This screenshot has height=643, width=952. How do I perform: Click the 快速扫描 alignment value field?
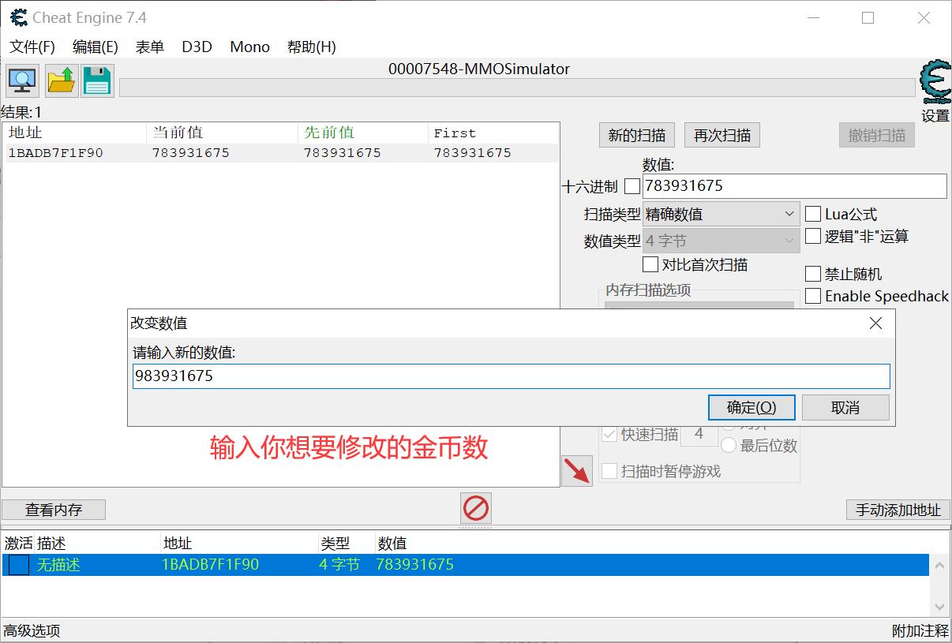point(699,434)
